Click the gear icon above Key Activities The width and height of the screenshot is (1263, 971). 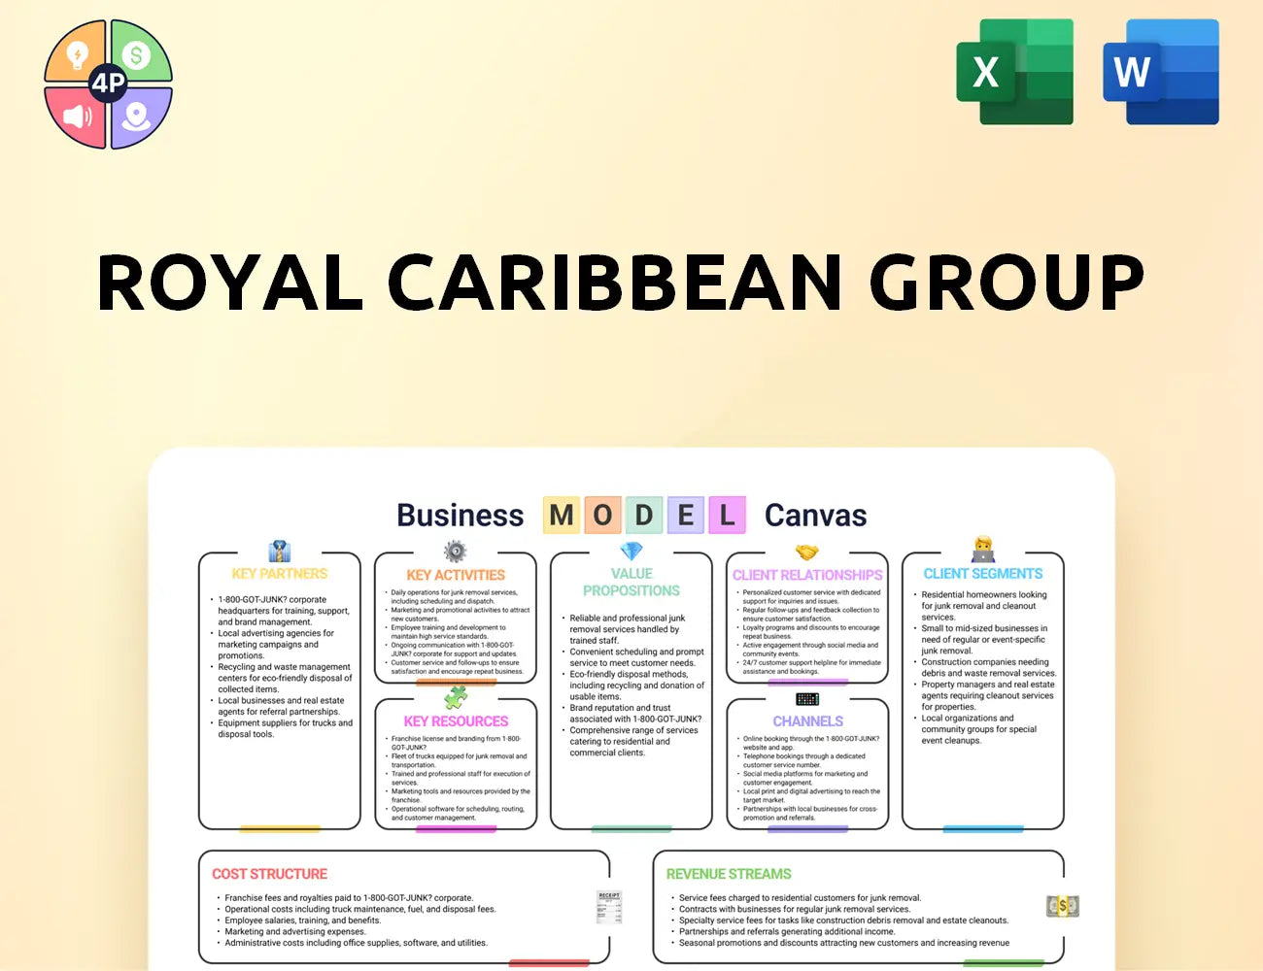[455, 552]
